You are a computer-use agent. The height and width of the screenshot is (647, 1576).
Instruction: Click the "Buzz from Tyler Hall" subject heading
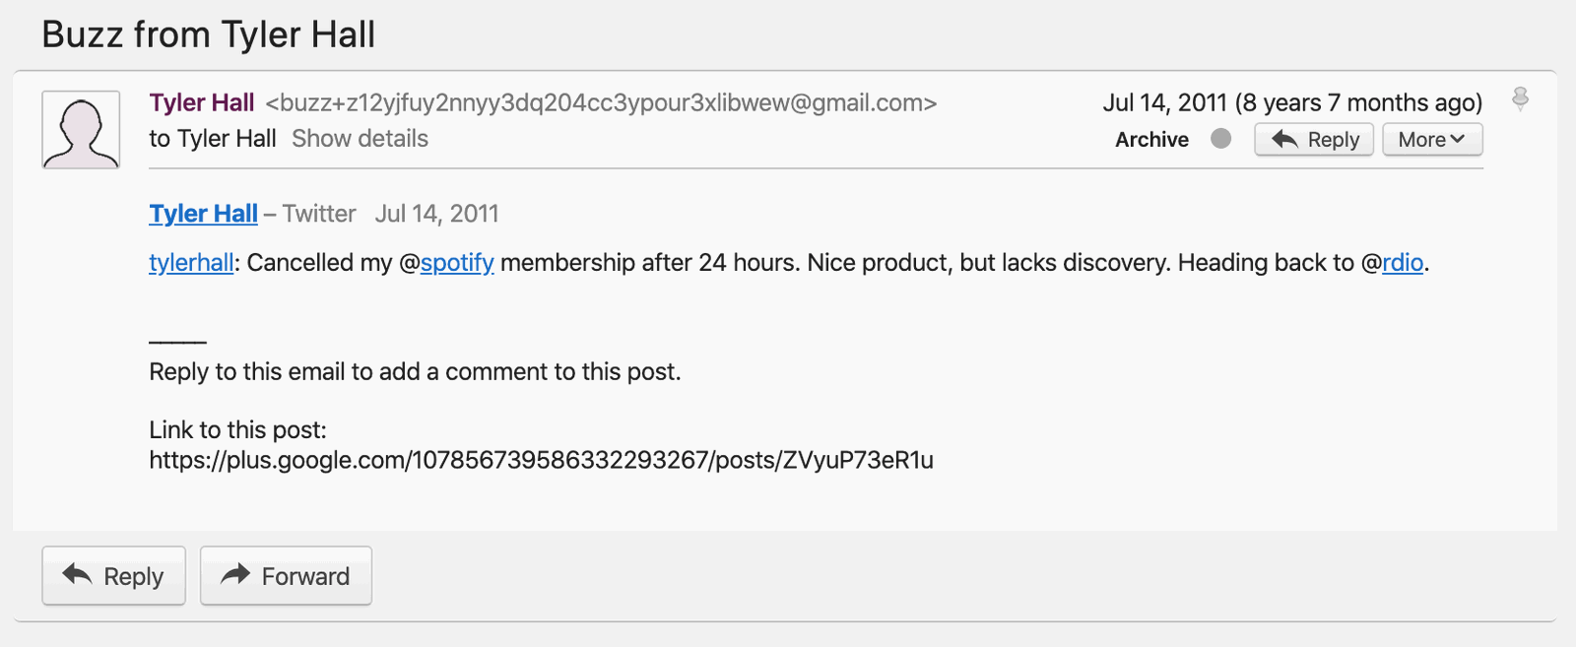point(208,34)
